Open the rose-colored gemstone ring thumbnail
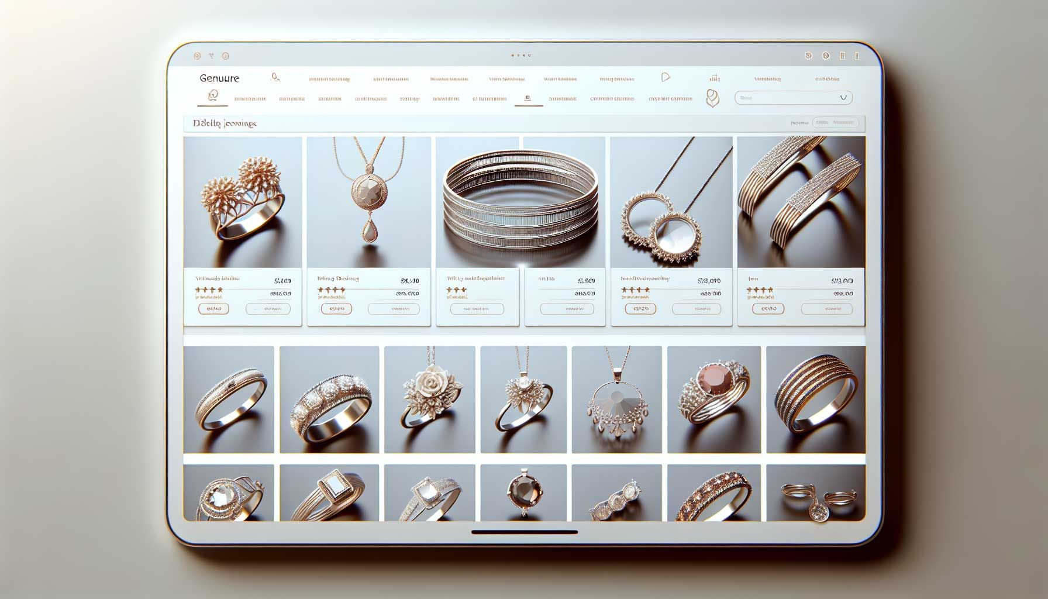This screenshot has height=599, width=1048. pyautogui.click(x=714, y=400)
